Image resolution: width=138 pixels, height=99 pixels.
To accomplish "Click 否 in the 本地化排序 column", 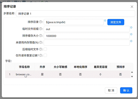I will 80,74.
